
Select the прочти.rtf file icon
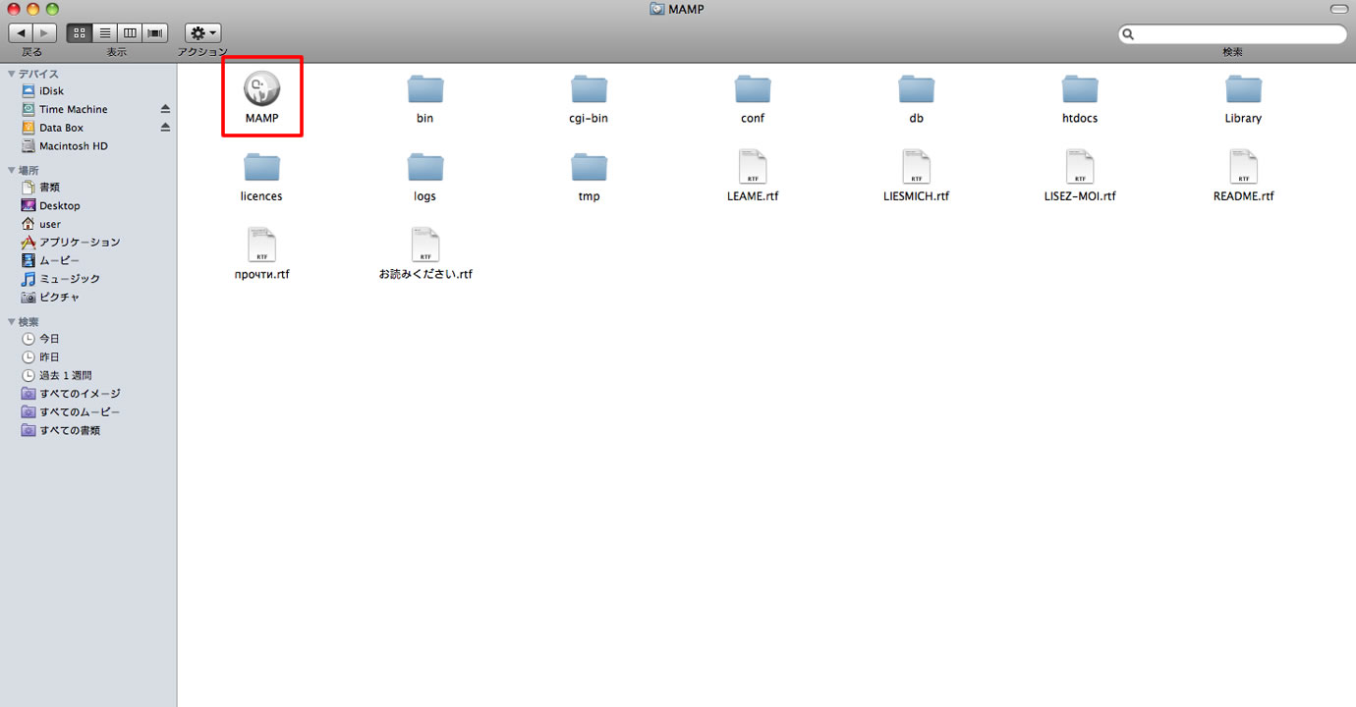261,245
